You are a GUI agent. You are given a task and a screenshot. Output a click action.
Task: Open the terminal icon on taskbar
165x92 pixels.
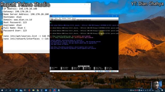tap(25, 90)
